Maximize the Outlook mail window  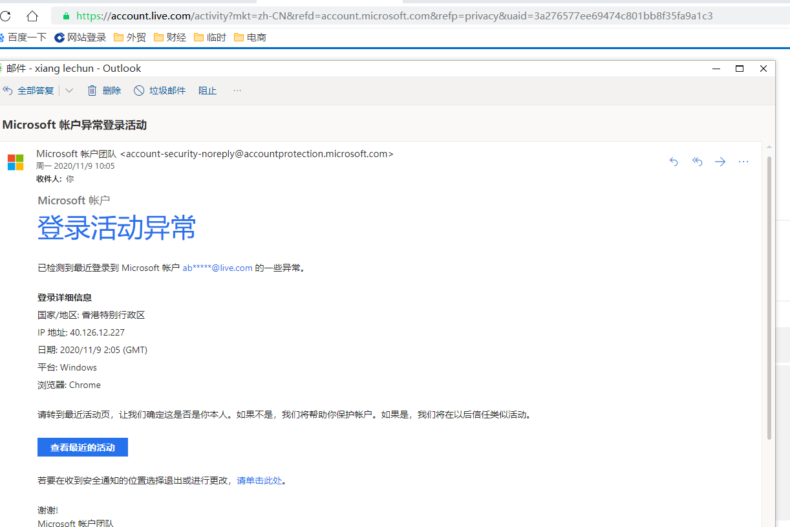[740, 69]
